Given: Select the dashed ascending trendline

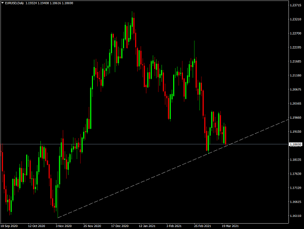Looking at the screenshot, I should (x=173, y=169).
